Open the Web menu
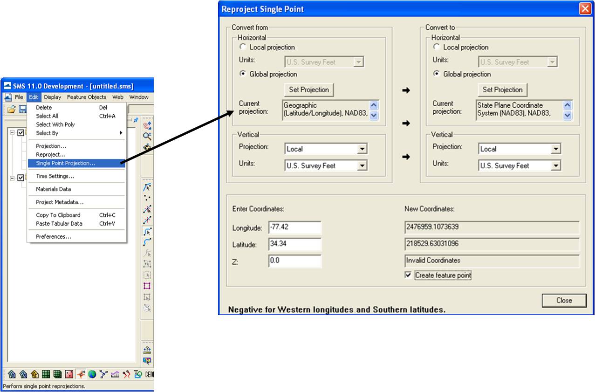 [x=118, y=97]
